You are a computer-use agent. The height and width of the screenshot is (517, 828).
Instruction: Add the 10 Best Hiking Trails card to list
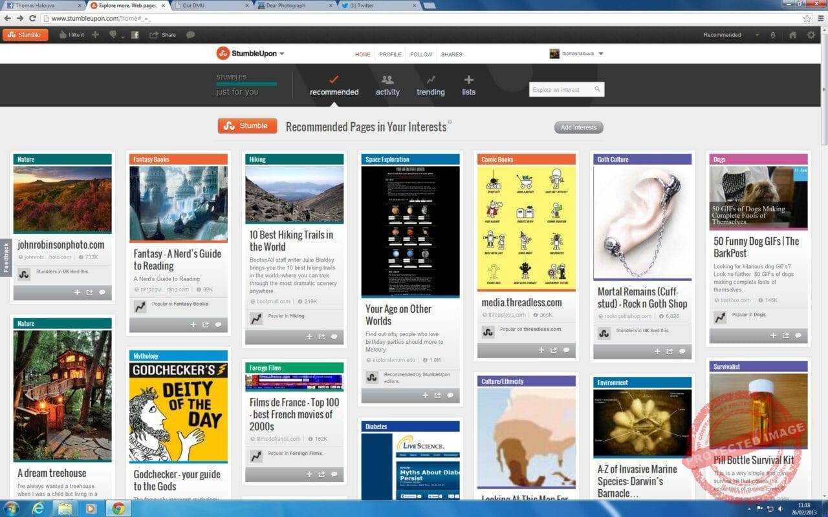tap(309, 337)
